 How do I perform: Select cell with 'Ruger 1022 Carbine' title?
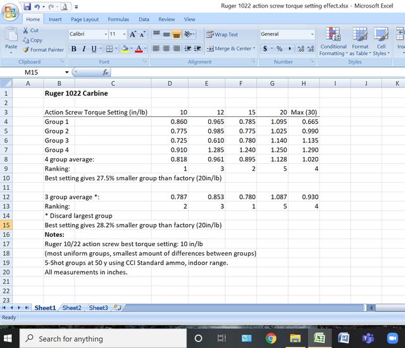(x=76, y=93)
